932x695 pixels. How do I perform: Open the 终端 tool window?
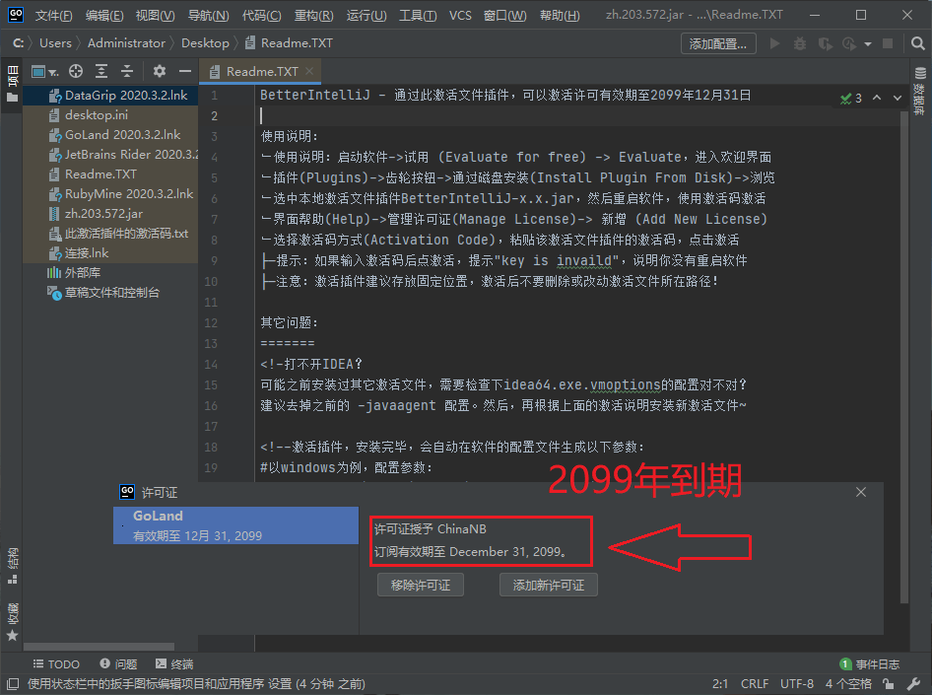pos(174,664)
